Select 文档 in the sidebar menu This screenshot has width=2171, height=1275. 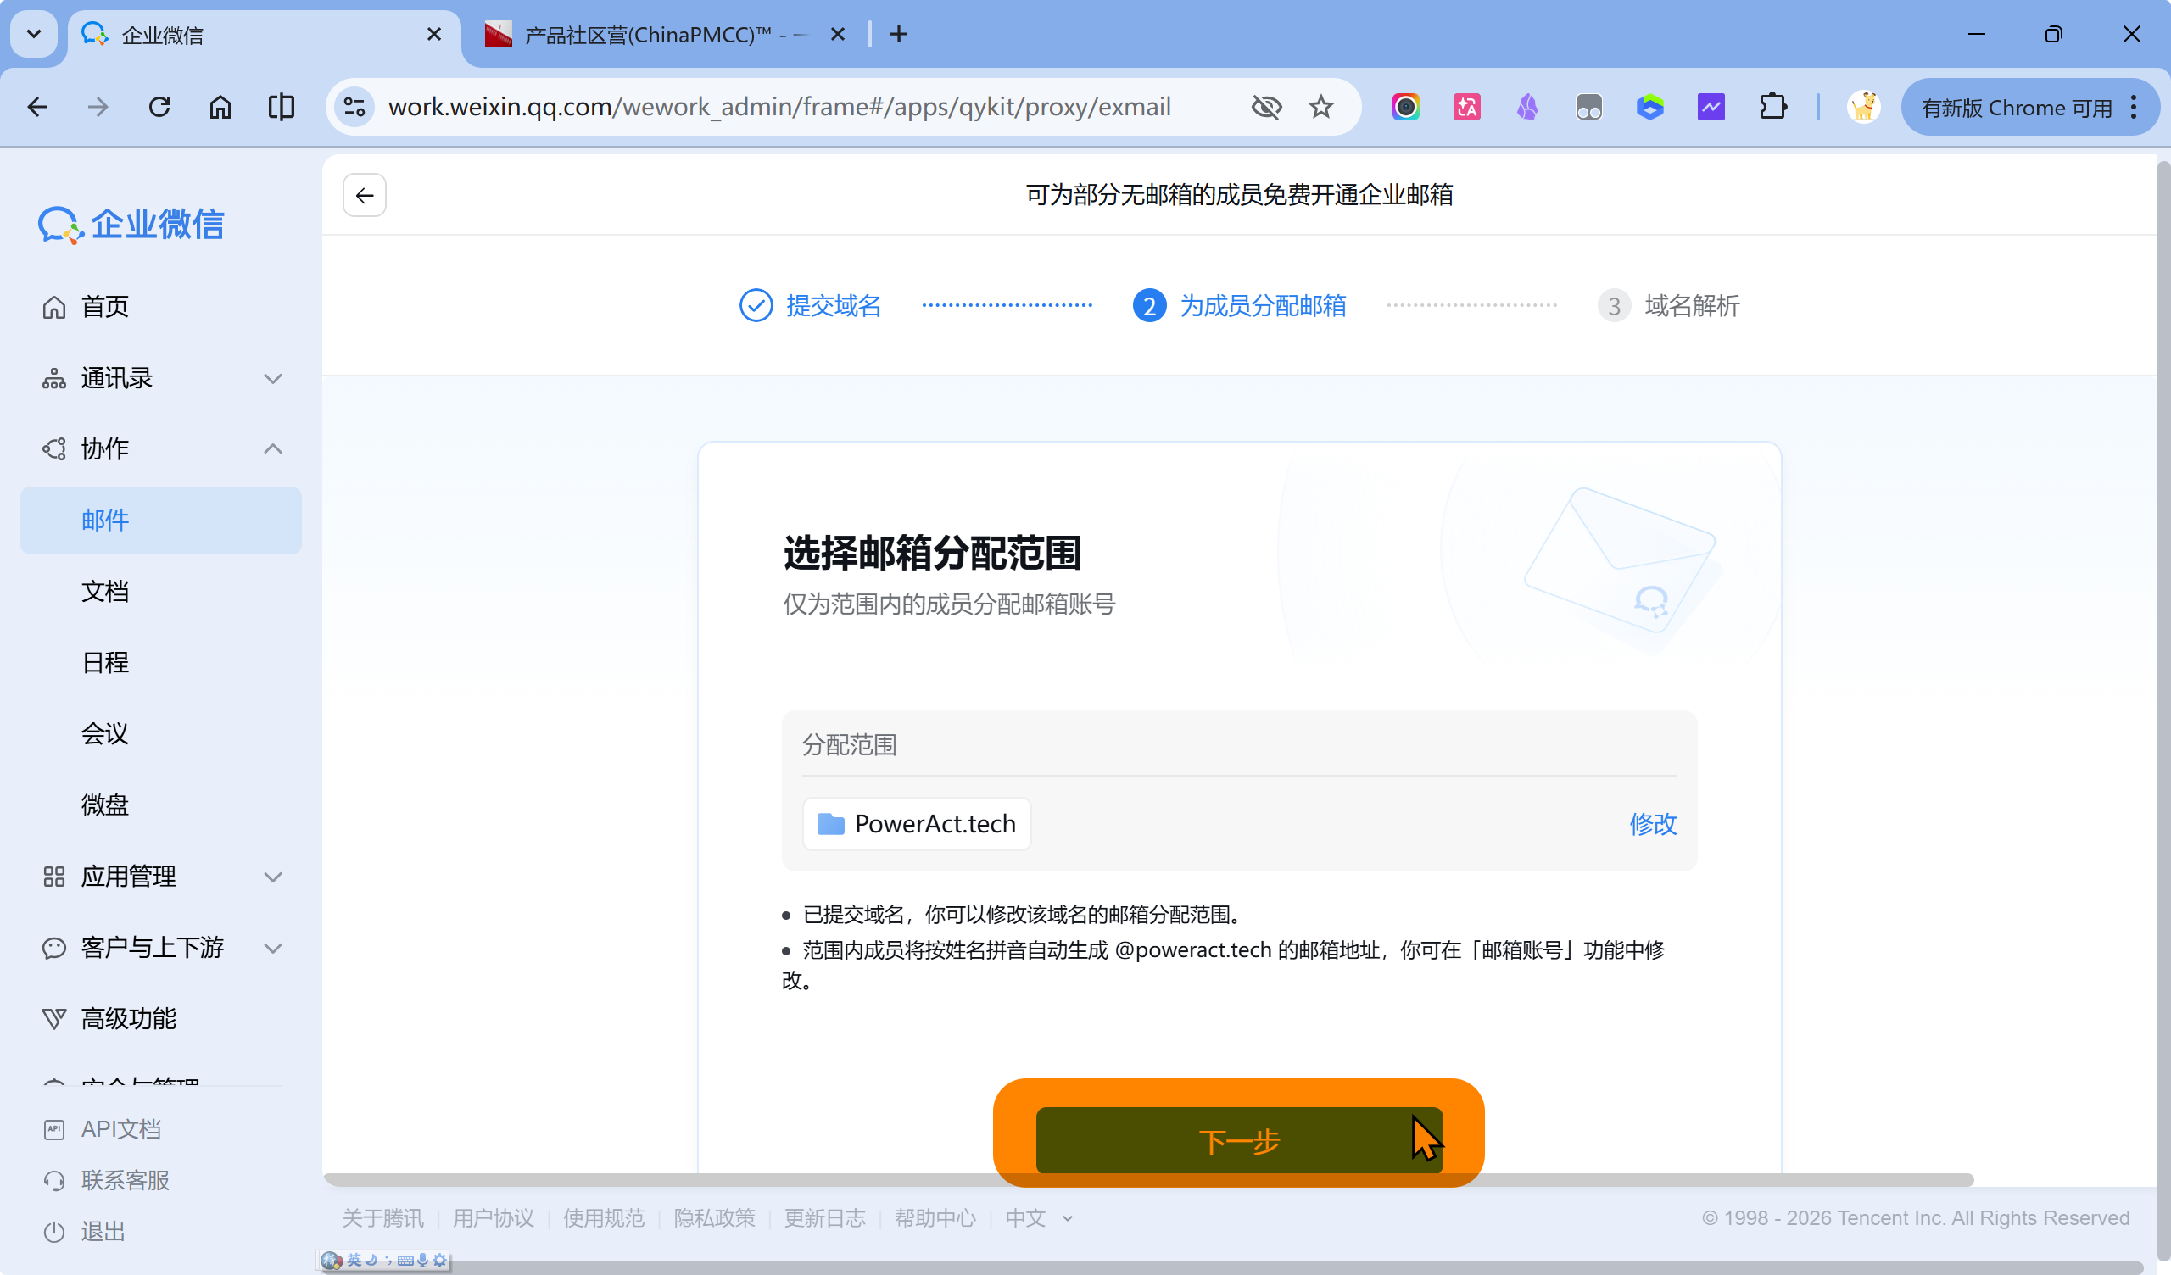coord(105,592)
